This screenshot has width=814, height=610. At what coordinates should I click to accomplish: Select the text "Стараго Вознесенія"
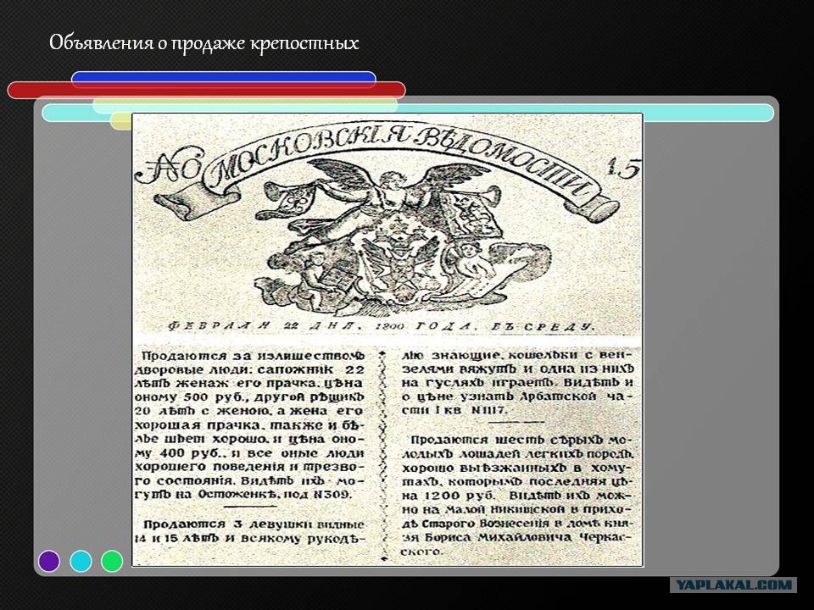click(x=485, y=524)
